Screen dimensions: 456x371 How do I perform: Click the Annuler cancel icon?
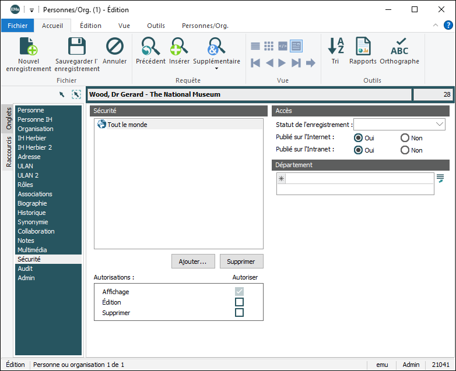click(115, 47)
